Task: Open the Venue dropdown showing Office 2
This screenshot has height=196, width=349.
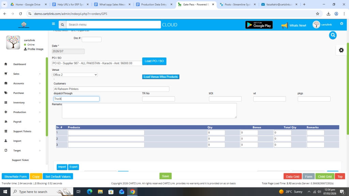Action: tap(75, 75)
